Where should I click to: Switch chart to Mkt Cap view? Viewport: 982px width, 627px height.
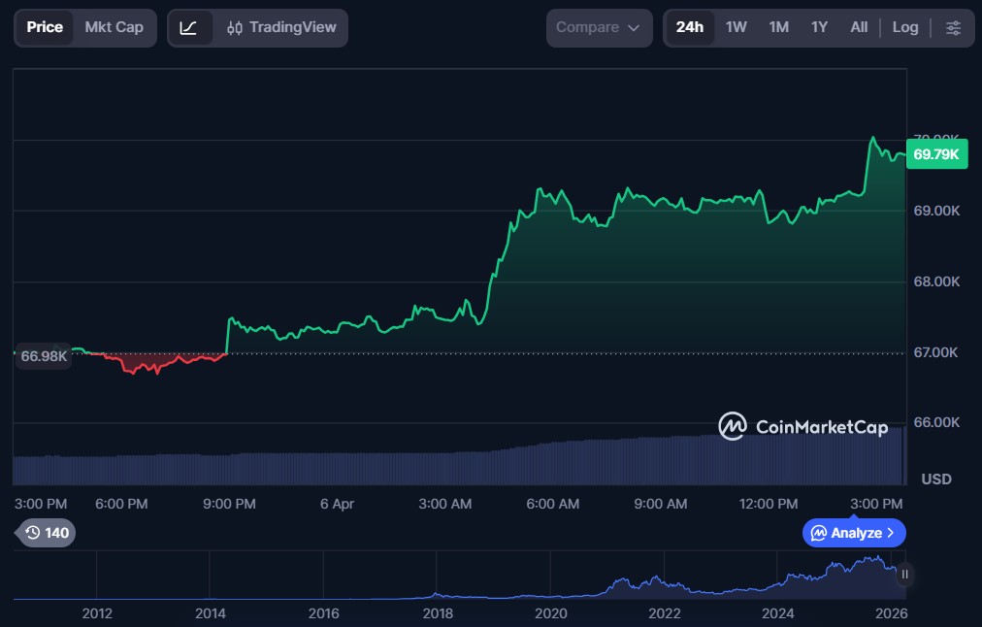(114, 27)
